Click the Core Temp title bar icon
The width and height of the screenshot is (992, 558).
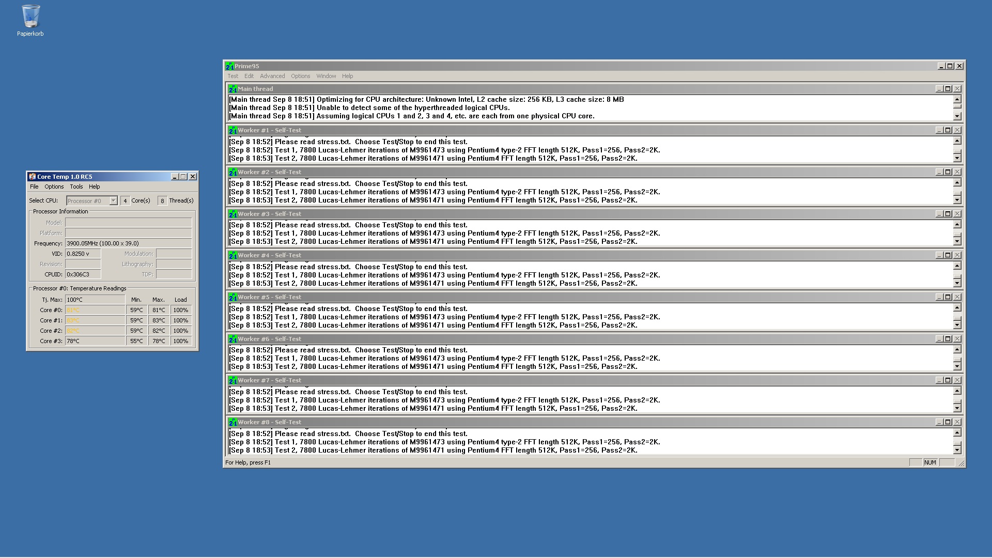32,177
